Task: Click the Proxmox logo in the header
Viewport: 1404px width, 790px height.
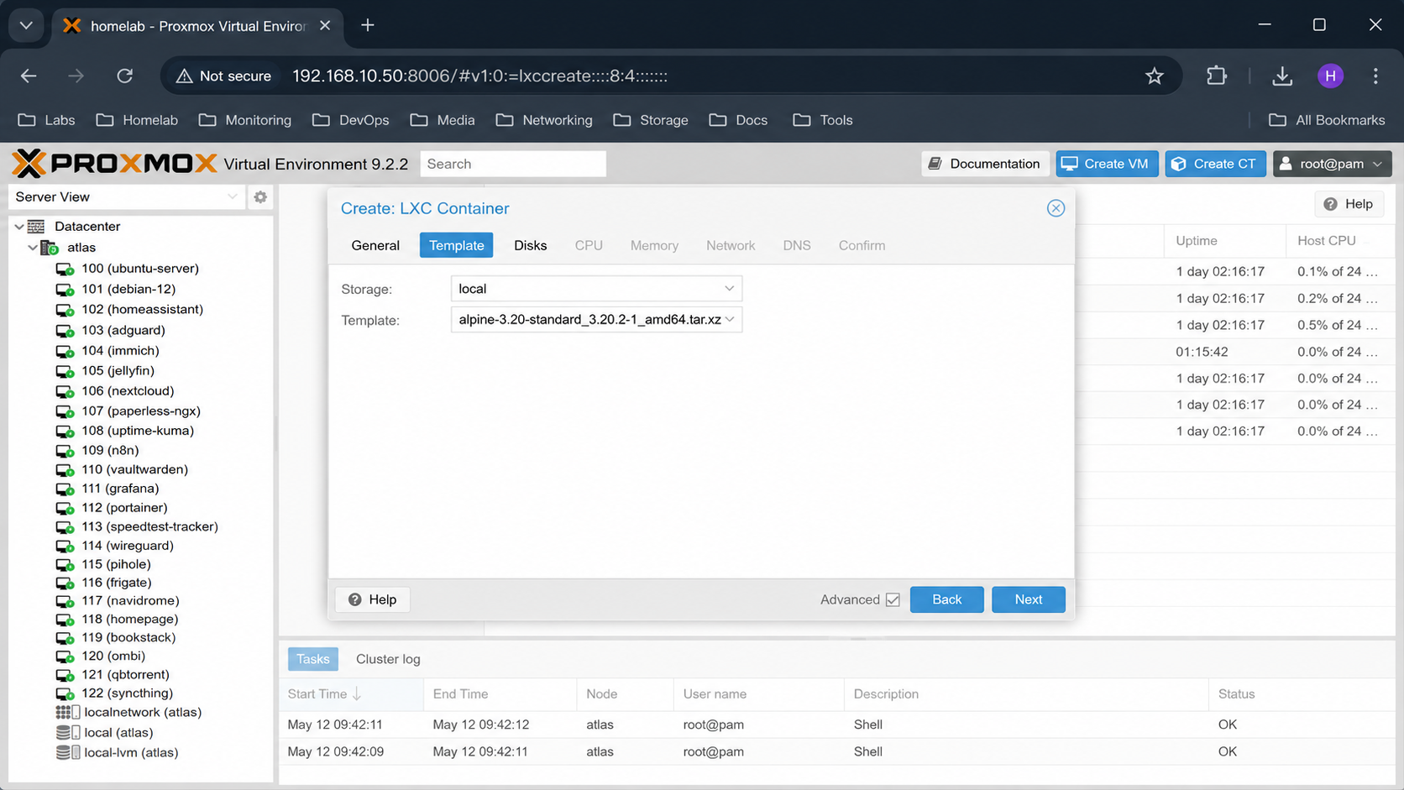Action: click(114, 164)
